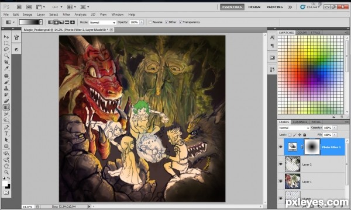Select the Move tool

[6, 37]
